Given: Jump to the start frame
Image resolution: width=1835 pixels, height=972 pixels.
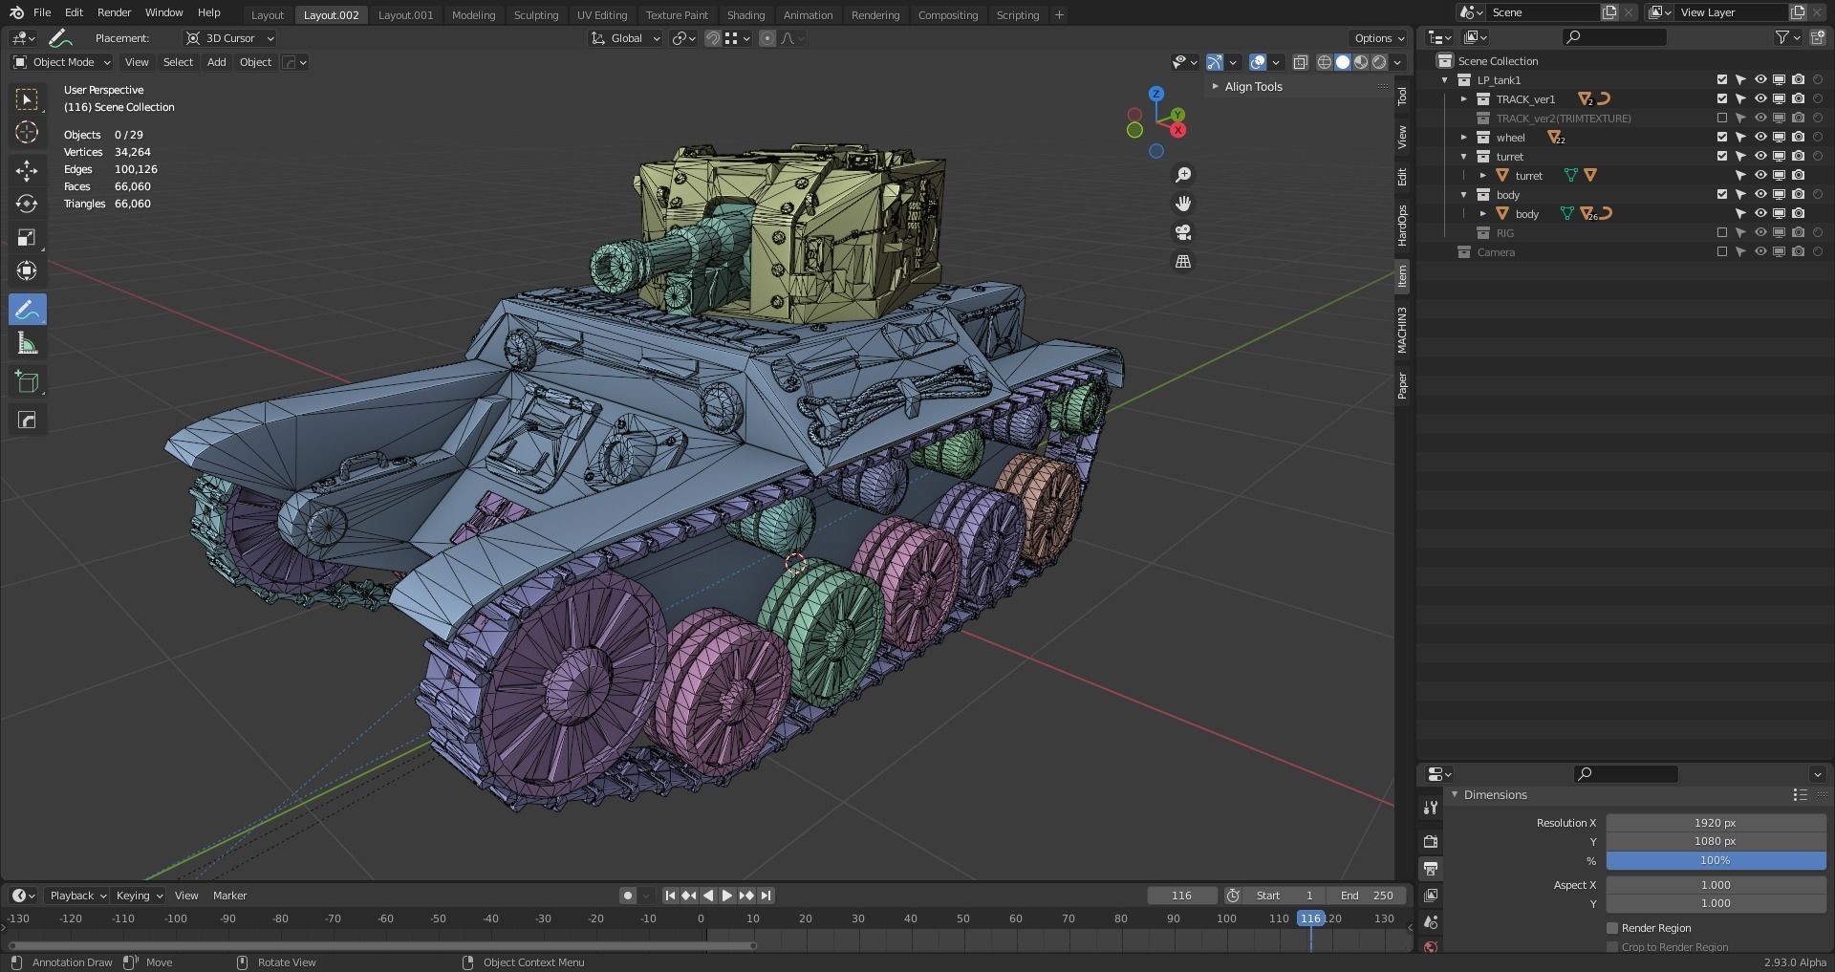Looking at the screenshot, I should coord(670,896).
